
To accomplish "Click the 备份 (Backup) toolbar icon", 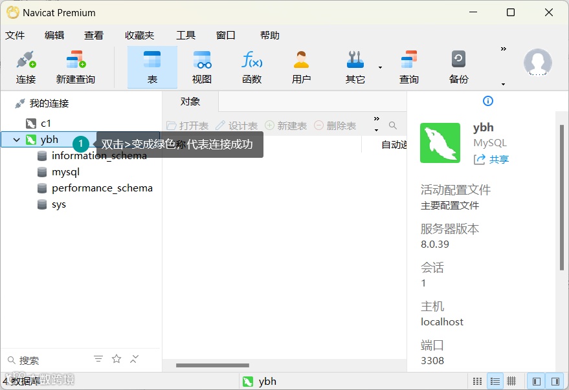I will point(459,67).
